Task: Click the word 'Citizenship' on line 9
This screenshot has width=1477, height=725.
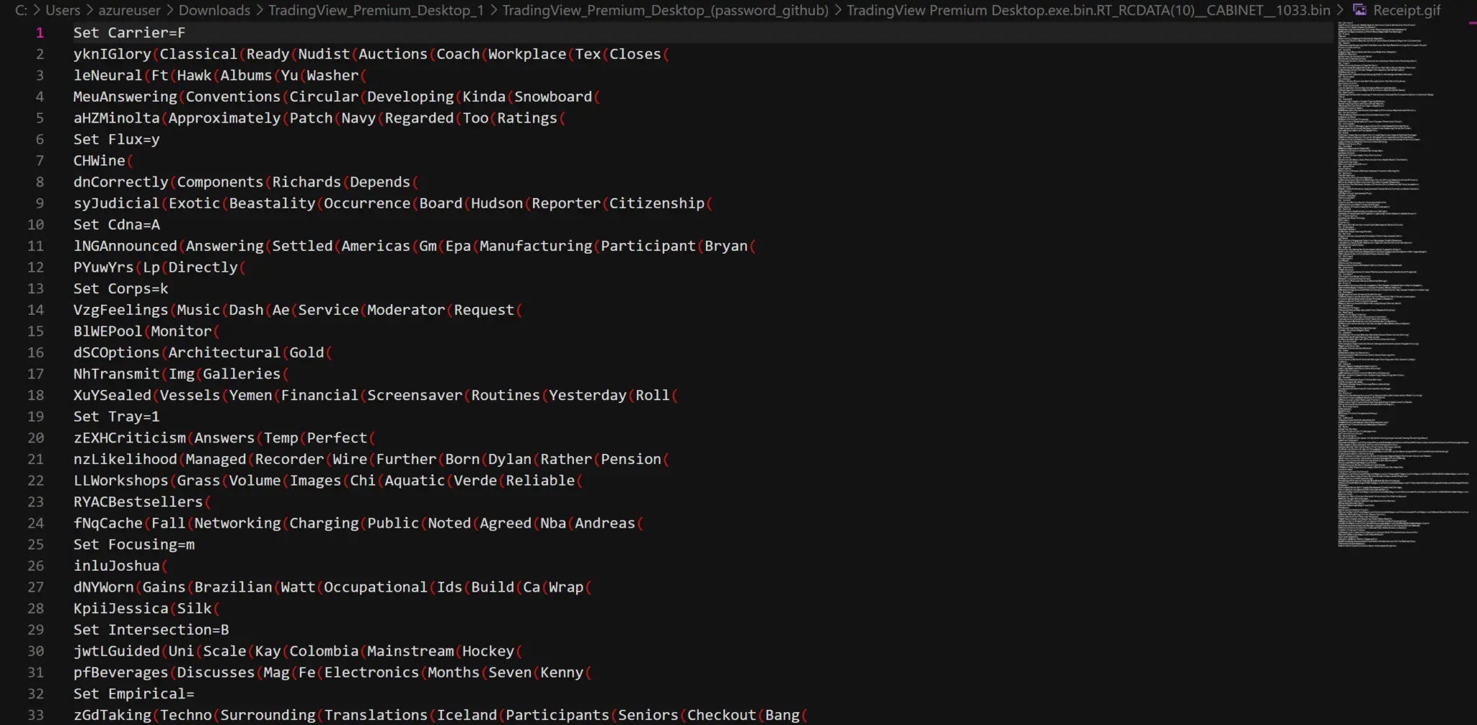Action: click(657, 203)
